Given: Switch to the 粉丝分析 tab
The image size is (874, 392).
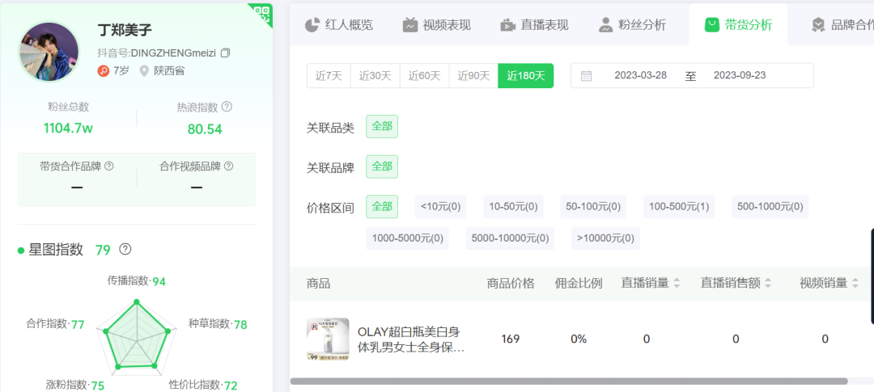Looking at the screenshot, I should point(632,24).
